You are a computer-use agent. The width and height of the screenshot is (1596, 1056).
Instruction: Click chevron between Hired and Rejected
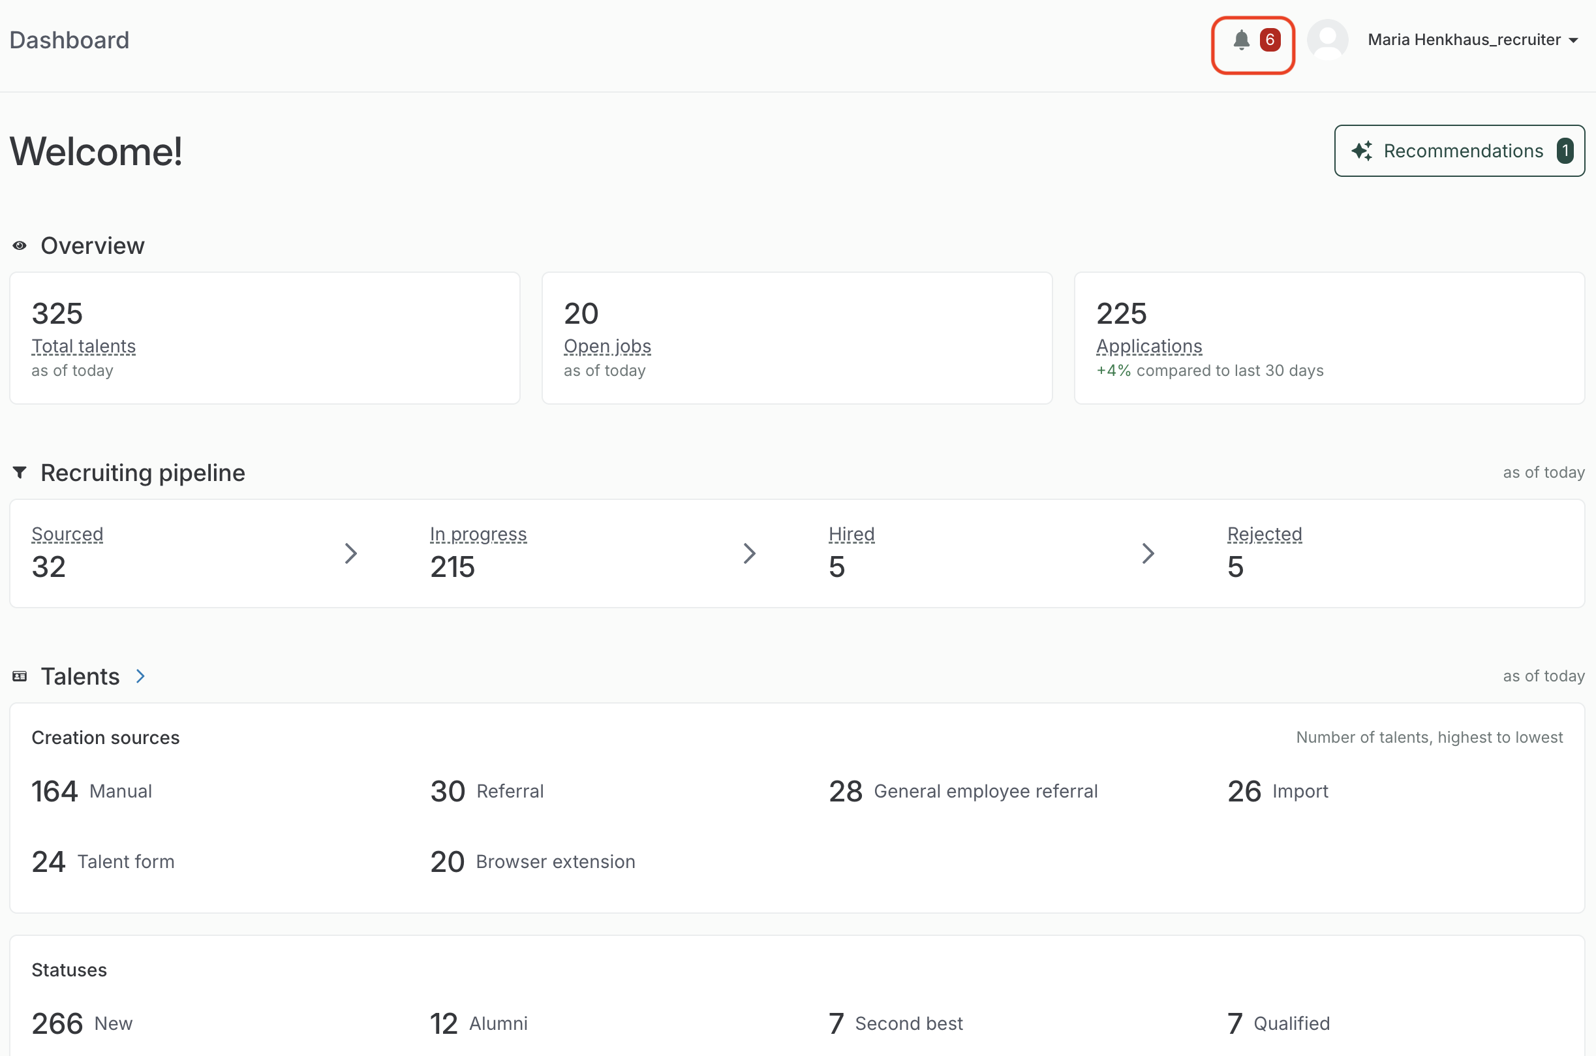[x=1148, y=553]
